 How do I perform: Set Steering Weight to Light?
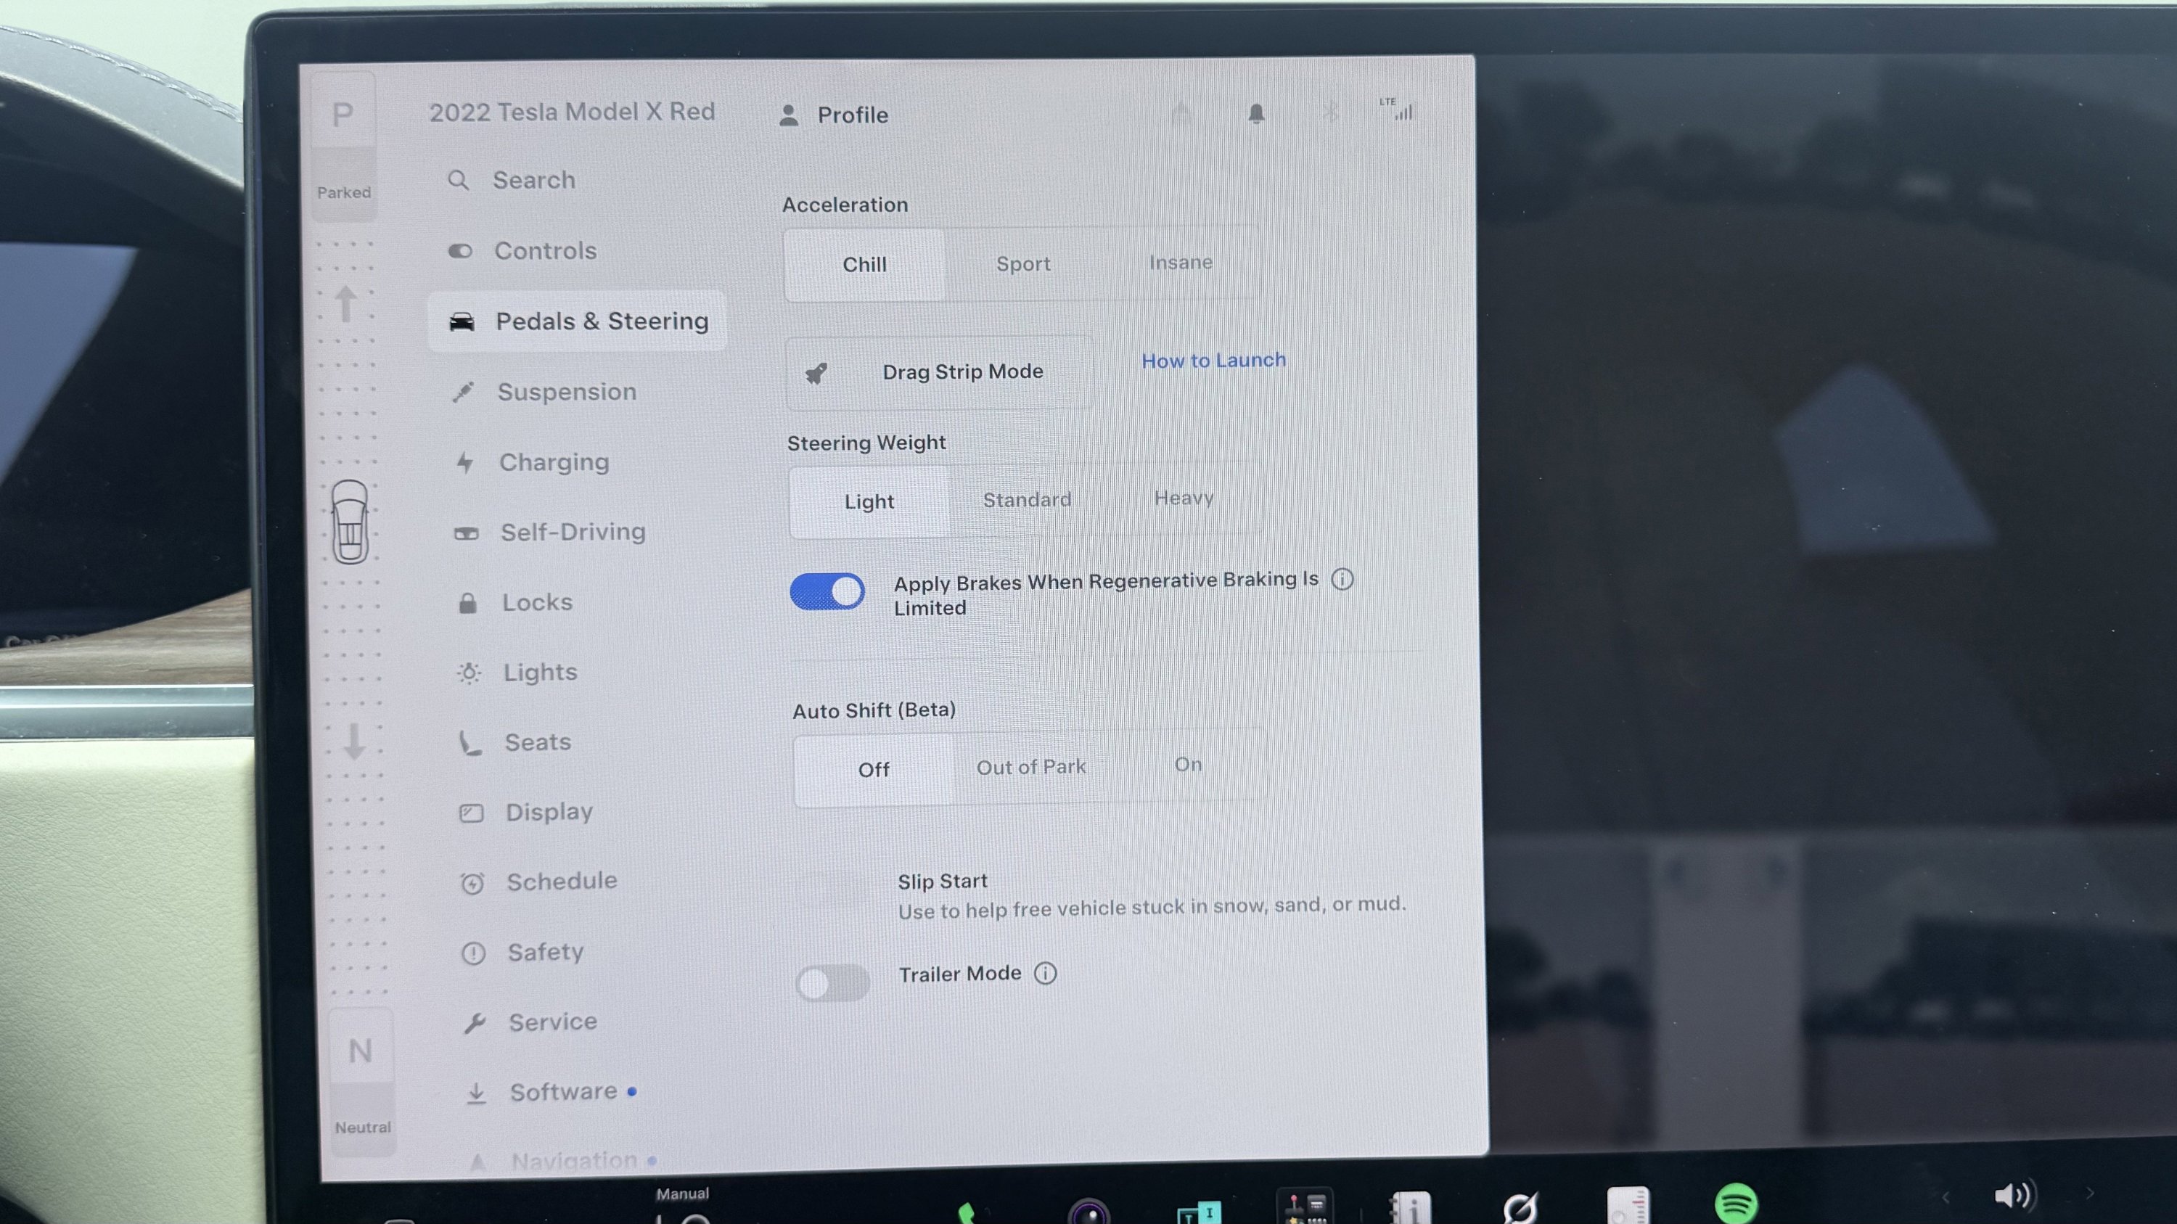point(869,502)
